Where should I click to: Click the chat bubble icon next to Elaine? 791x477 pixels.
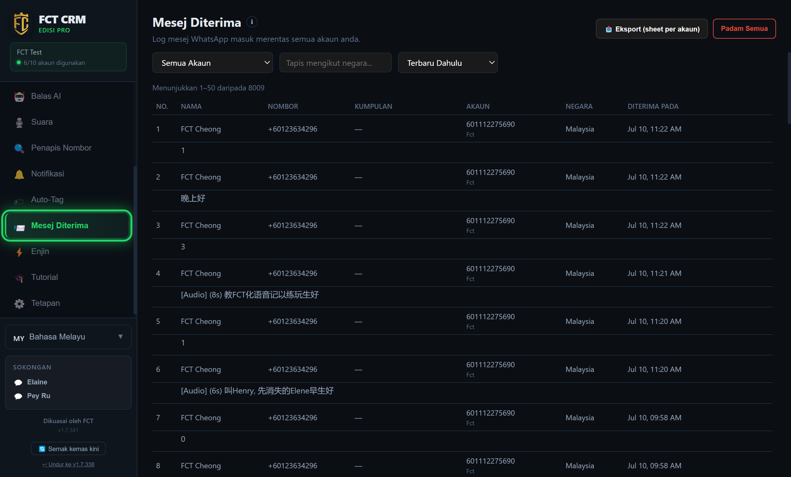(x=18, y=383)
